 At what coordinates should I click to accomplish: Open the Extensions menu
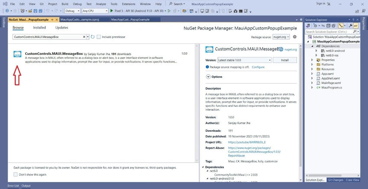pos(129,4)
